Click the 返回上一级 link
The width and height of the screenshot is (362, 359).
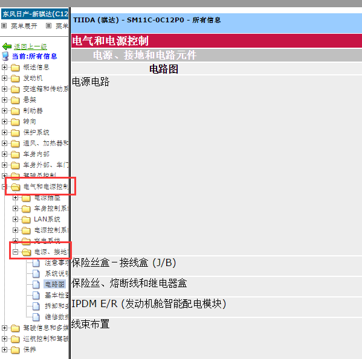coord(30,47)
